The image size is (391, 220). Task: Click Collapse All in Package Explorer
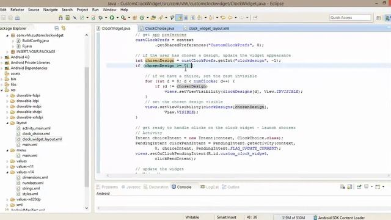coord(57,28)
